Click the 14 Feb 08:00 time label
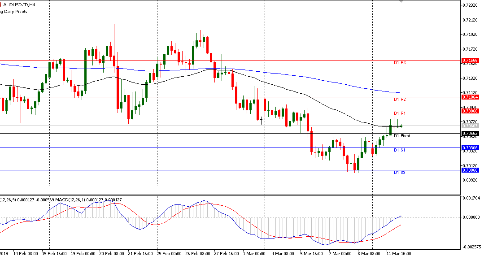This screenshot has height=256, width=484. (x=26, y=254)
